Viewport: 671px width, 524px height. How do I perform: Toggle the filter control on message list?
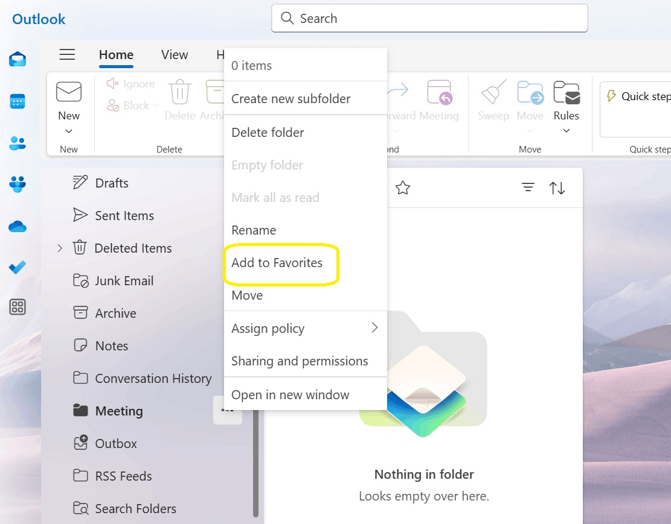(527, 188)
